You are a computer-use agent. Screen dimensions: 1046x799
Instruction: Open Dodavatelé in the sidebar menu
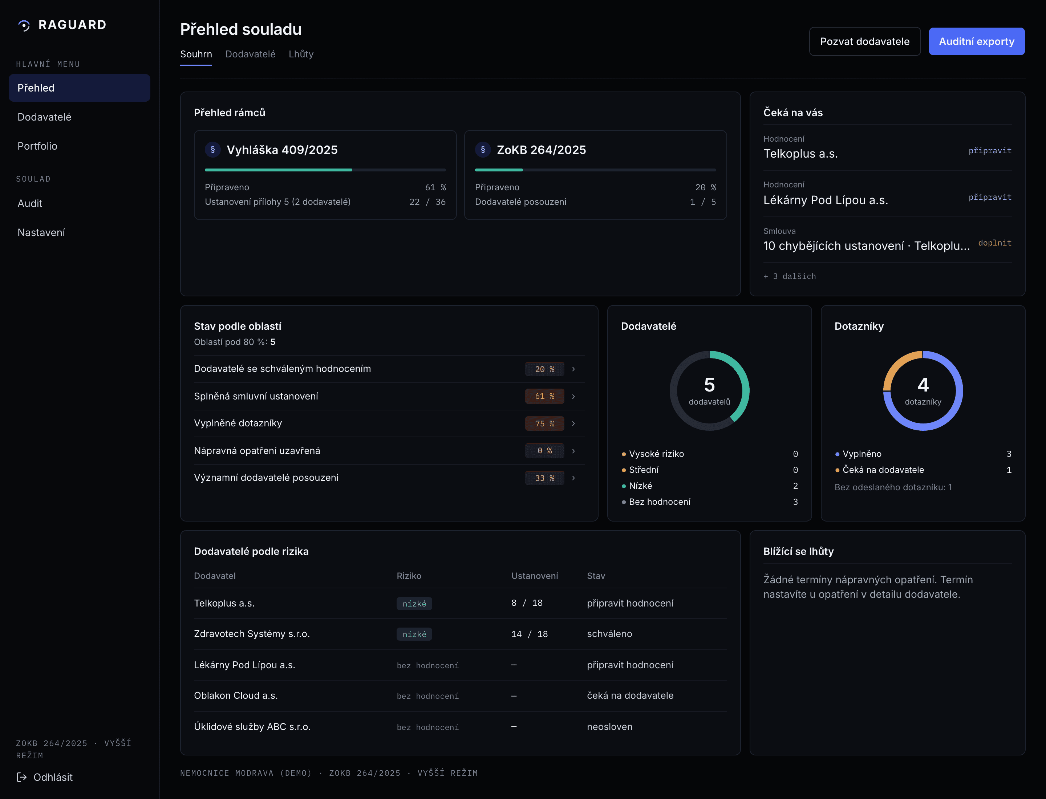[x=80, y=117]
